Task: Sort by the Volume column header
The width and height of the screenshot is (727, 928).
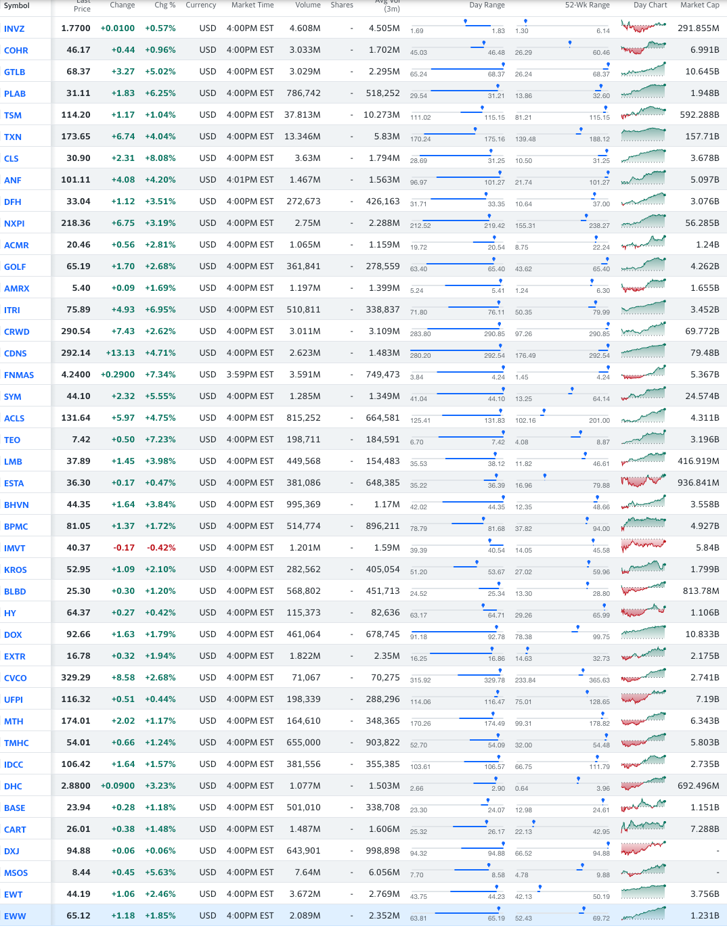Action: (308, 5)
